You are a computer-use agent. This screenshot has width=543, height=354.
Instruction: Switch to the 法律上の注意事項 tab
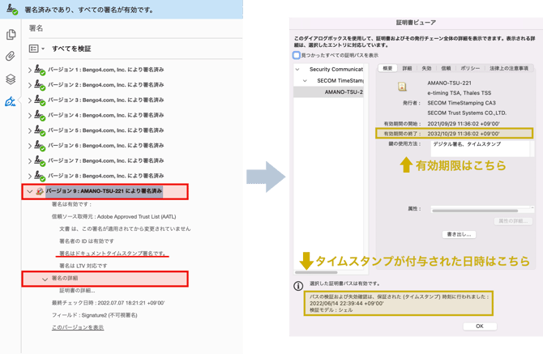(x=509, y=69)
